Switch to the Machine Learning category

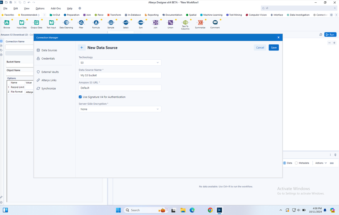211,15
